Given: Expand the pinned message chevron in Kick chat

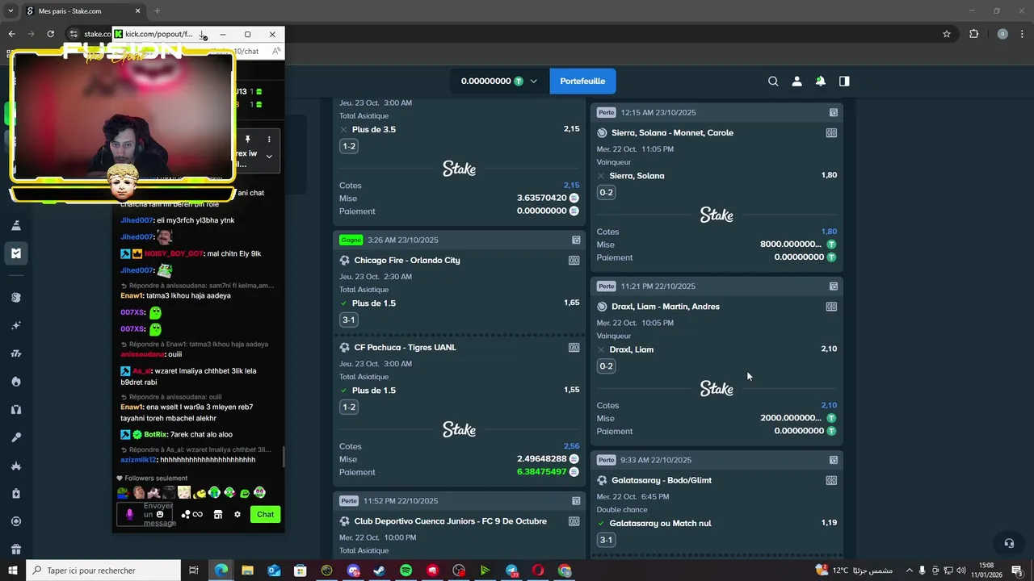Looking at the screenshot, I should coord(269,157).
